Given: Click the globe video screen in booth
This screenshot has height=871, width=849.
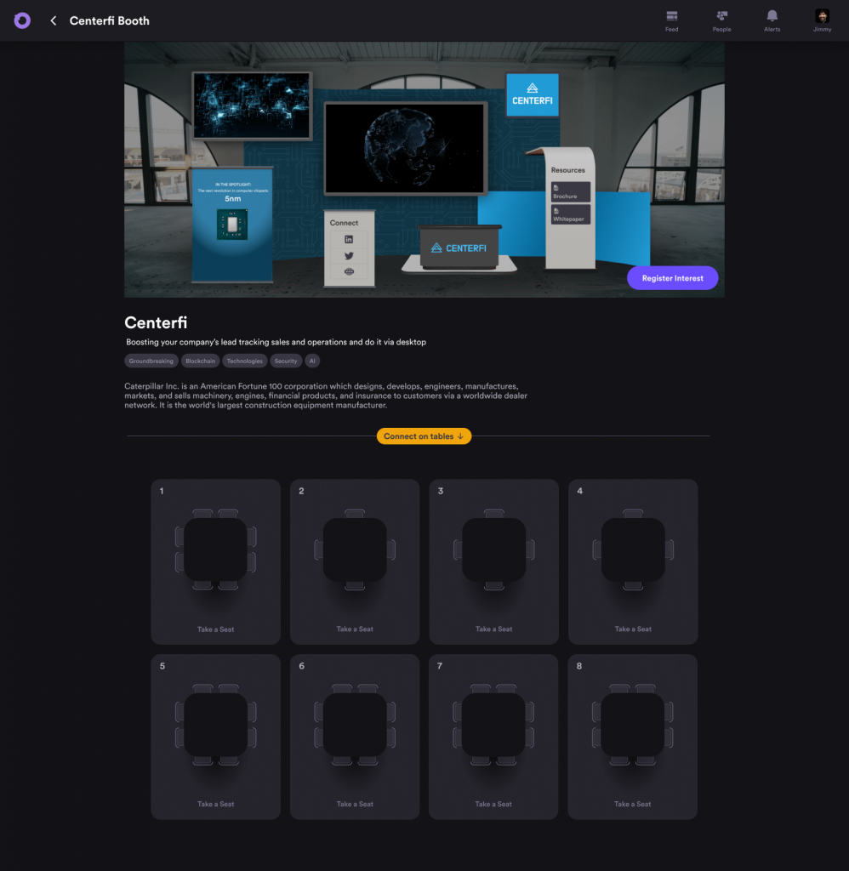Looking at the screenshot, I should pos(405,148).
